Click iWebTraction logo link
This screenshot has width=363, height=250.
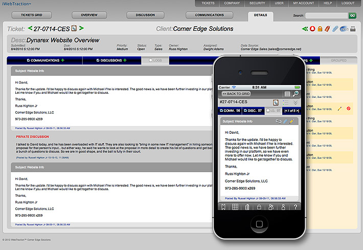[x=16, y=4]
